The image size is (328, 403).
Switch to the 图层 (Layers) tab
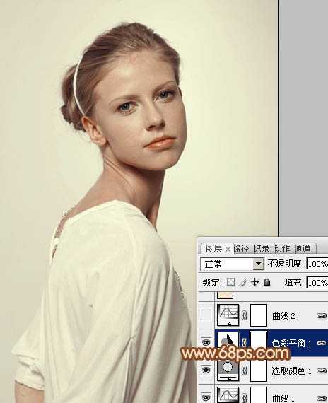[x=213, y=249]
